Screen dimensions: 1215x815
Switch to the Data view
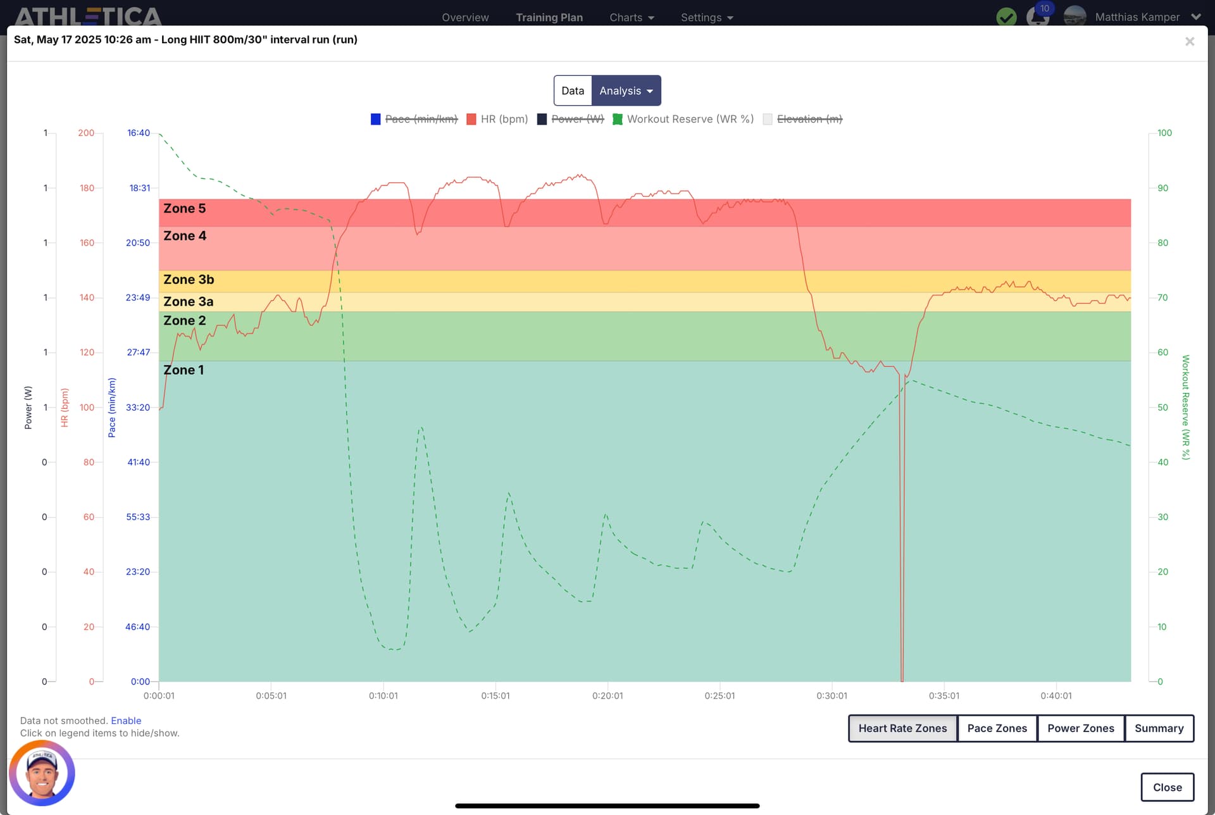tap(573, 90)
